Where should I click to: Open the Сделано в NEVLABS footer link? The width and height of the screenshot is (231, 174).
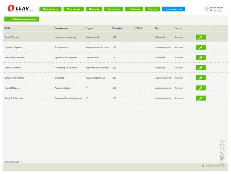212,165
